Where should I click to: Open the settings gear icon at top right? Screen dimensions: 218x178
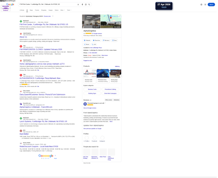pos(201,4)
